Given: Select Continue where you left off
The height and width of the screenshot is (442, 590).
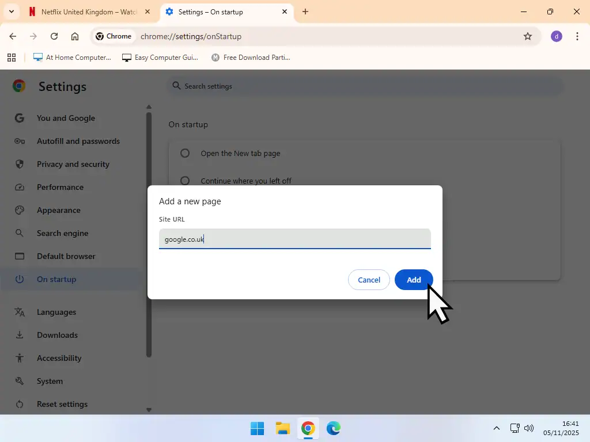Looking at the screenshot, I should (184, 180).
